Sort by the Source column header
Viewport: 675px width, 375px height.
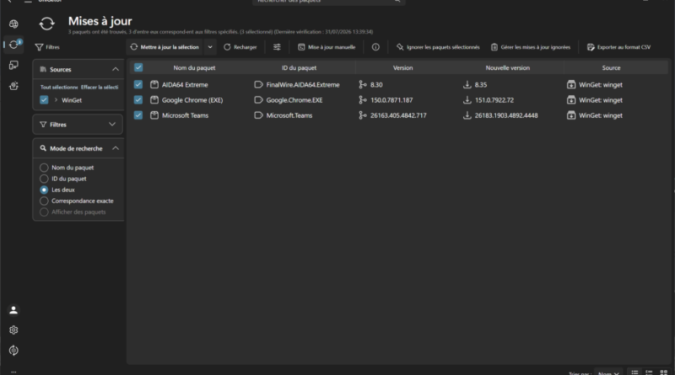[611, 67]
